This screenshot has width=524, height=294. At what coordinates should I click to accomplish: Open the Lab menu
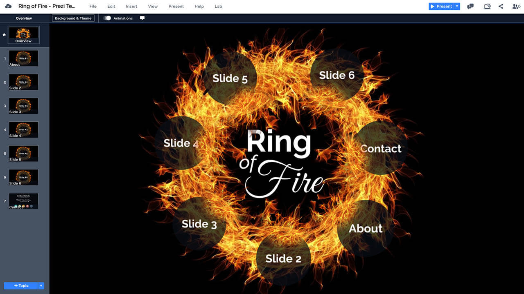[x=218, y=7]
